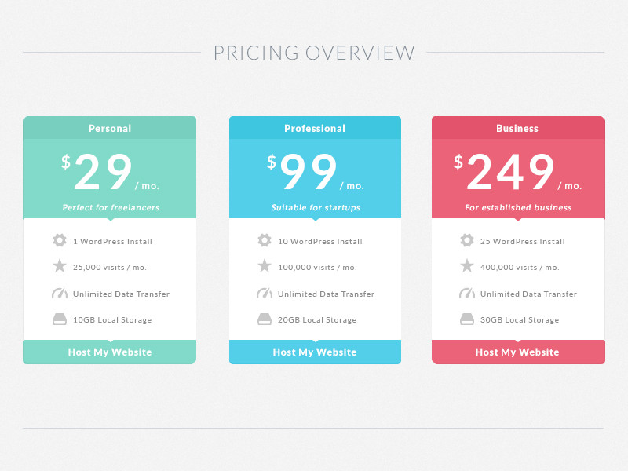Click the drive icon beside 30GB Local Storage
This screenshot has width=628, height=471.
pyautogui.click(x=467, y=319)
